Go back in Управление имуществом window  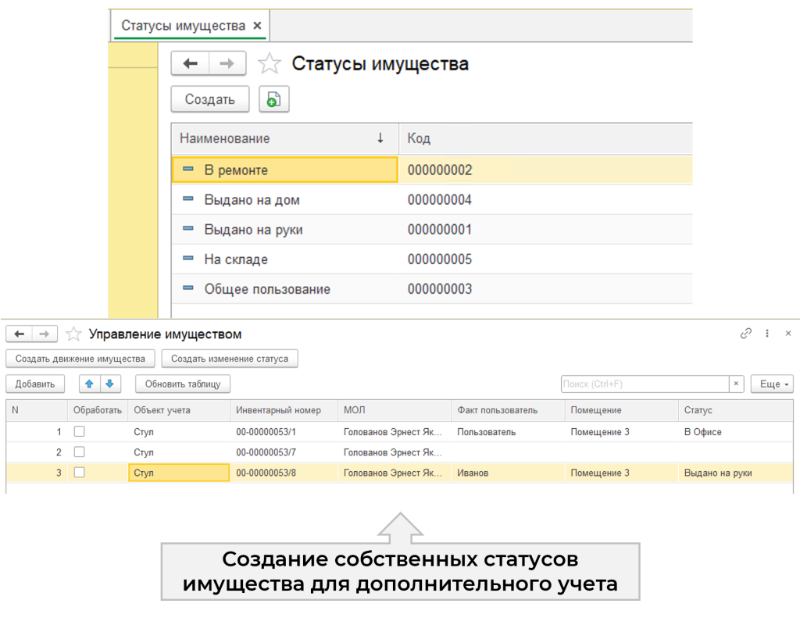click(20, 334)
